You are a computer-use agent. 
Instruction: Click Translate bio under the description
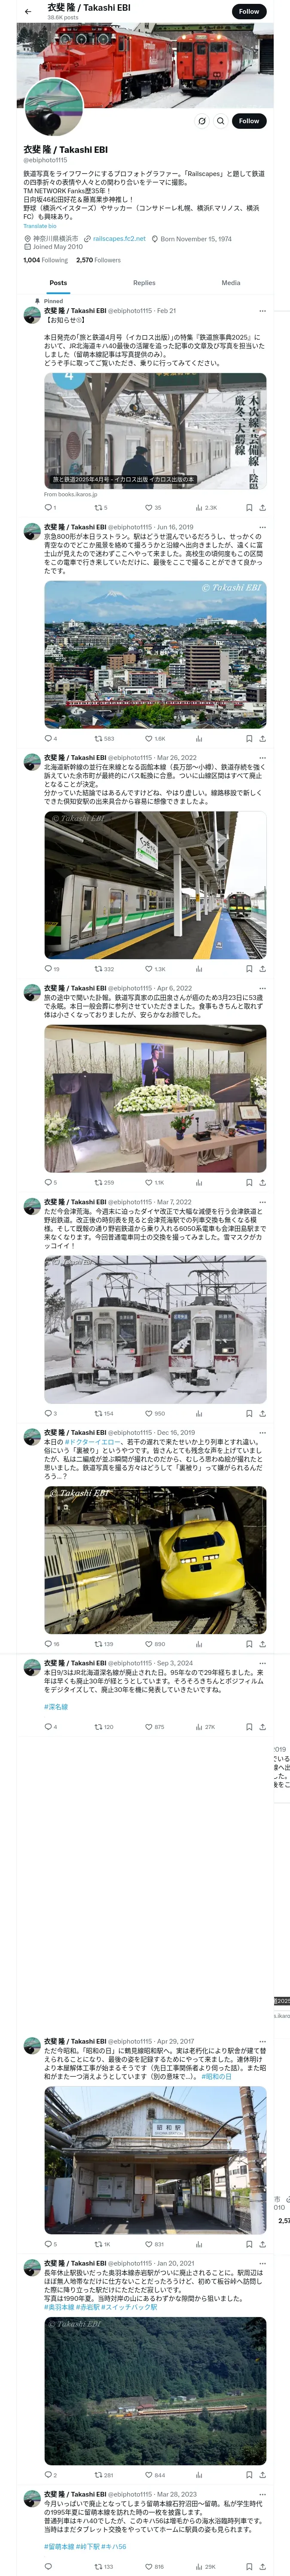click(x=40, y=226)
